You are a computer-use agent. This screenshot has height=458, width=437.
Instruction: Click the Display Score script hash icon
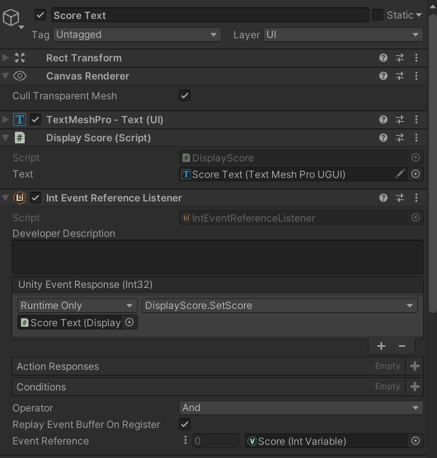click(19, 138)
